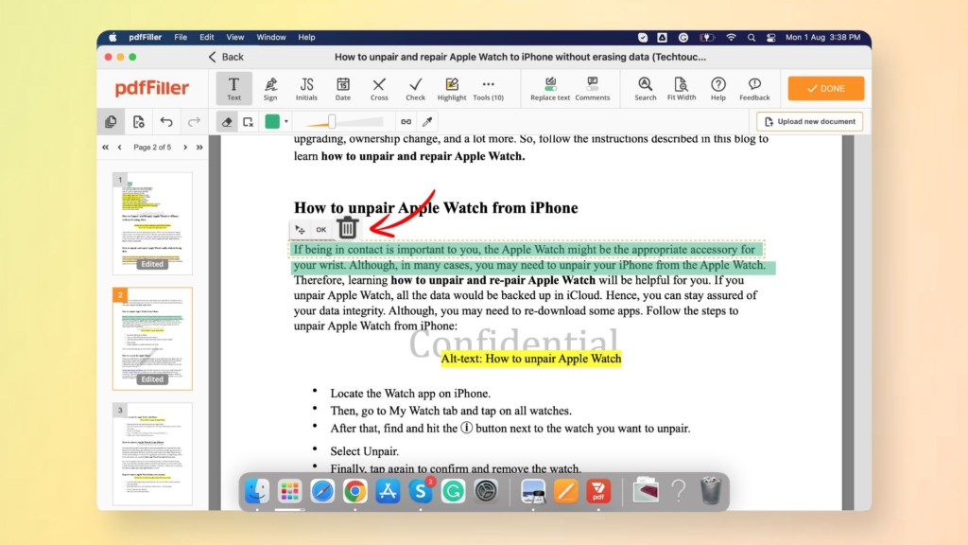Viewport: 968px width, 545px height.
Task: Select the Check mark tool
Action: 416,88
